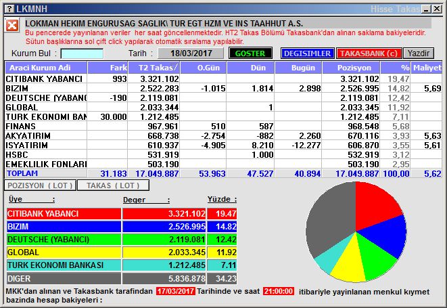Open the DEGISIMLER changes view
The width and height of the screenshot is (447, 308).
(307, 53)
